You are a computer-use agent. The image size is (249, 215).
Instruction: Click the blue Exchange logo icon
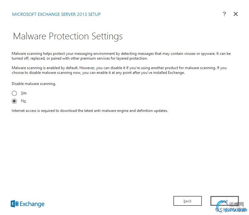pyautogui.click(x=15, y=204)
